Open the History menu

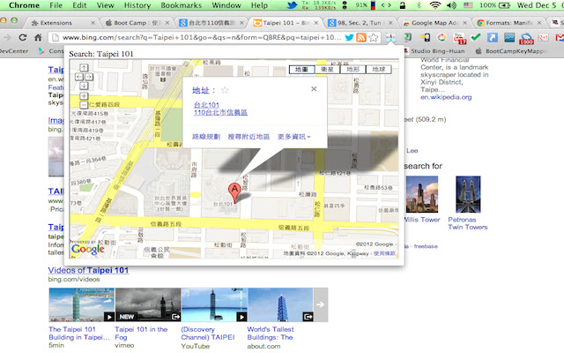click(x=137, y=5)
